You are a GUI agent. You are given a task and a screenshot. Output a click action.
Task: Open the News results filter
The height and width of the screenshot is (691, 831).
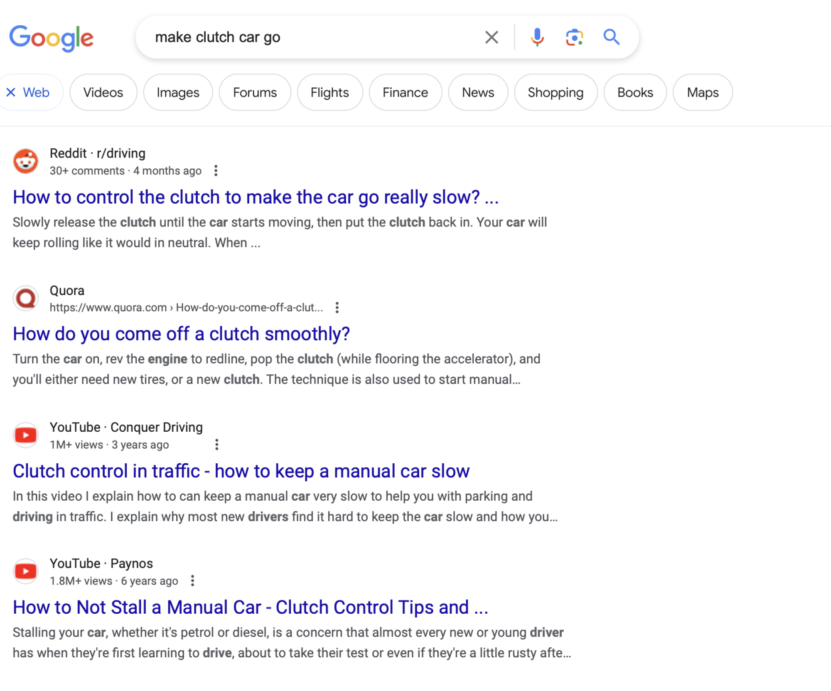pos(478,92)
